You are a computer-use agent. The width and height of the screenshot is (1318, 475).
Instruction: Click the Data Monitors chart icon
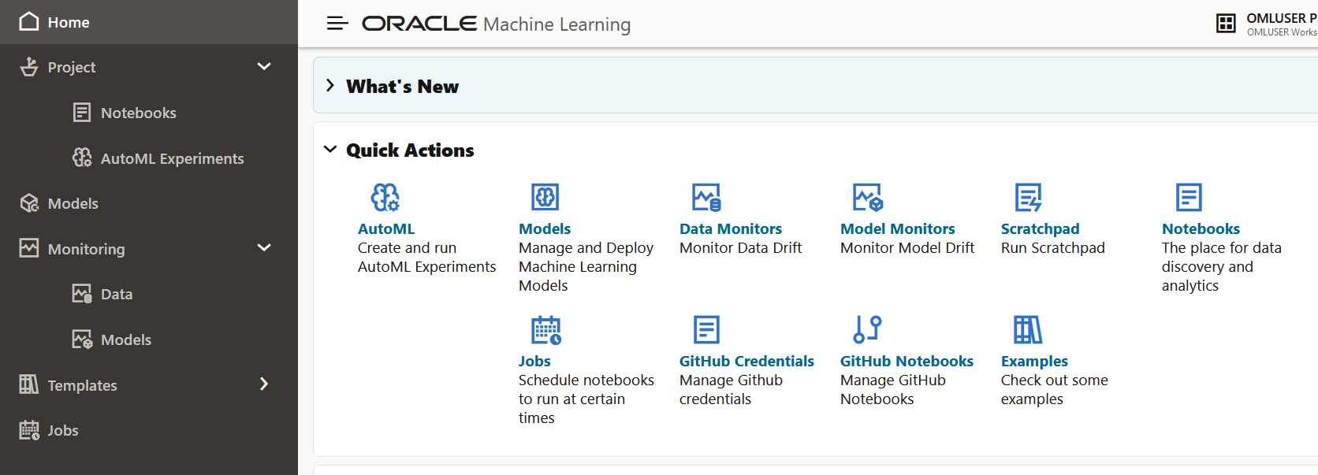pyautogui.click(x=706, y=197)
